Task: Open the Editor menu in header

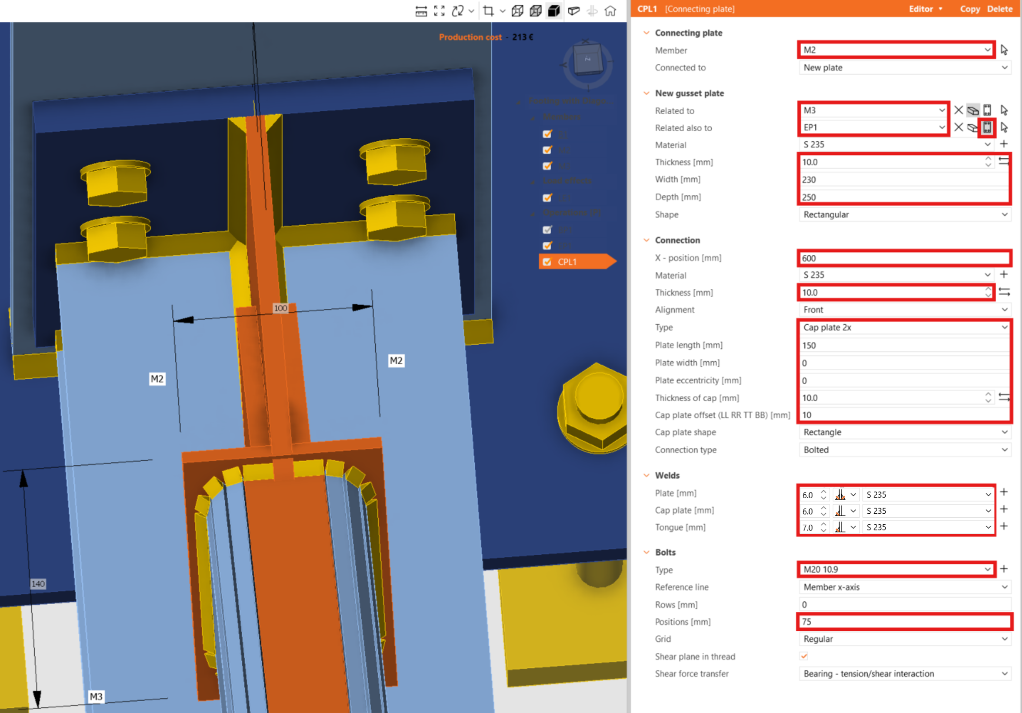Action: [925, 9]
